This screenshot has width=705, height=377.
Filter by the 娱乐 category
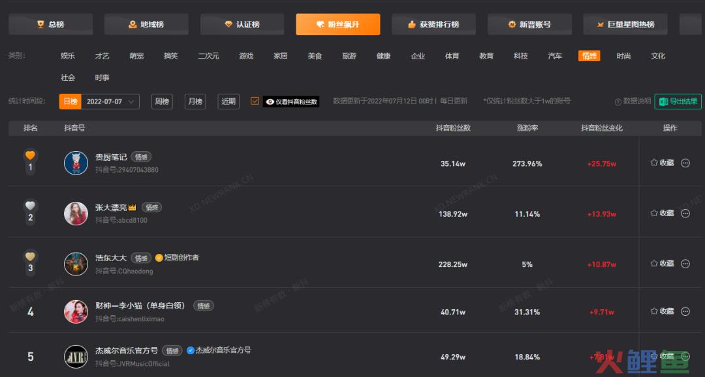68,56
